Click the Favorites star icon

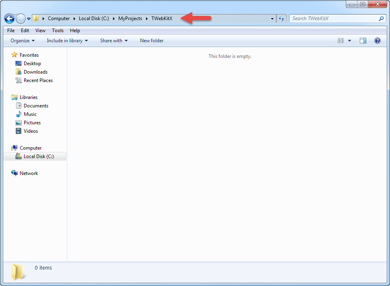point(14,55)
